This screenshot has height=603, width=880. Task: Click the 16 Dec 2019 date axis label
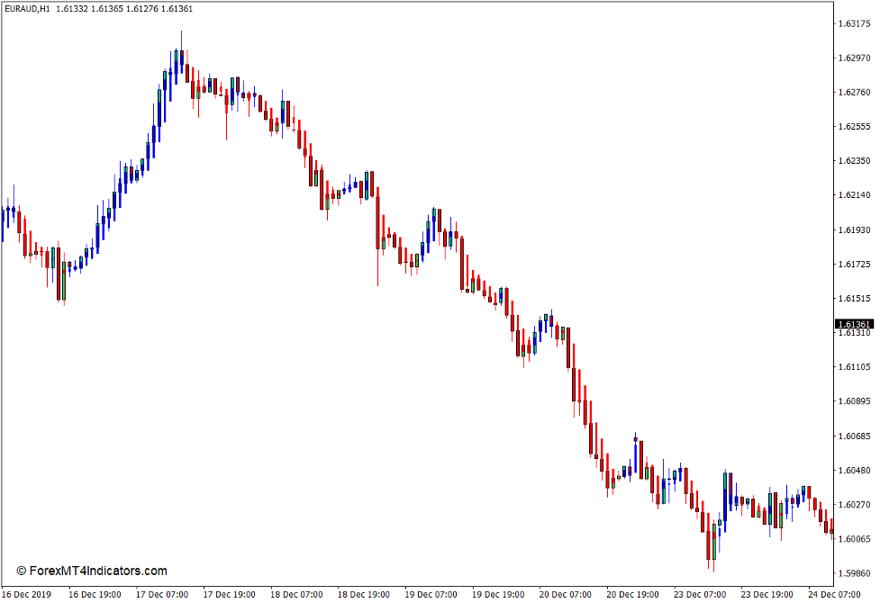[x=27, y=594]
